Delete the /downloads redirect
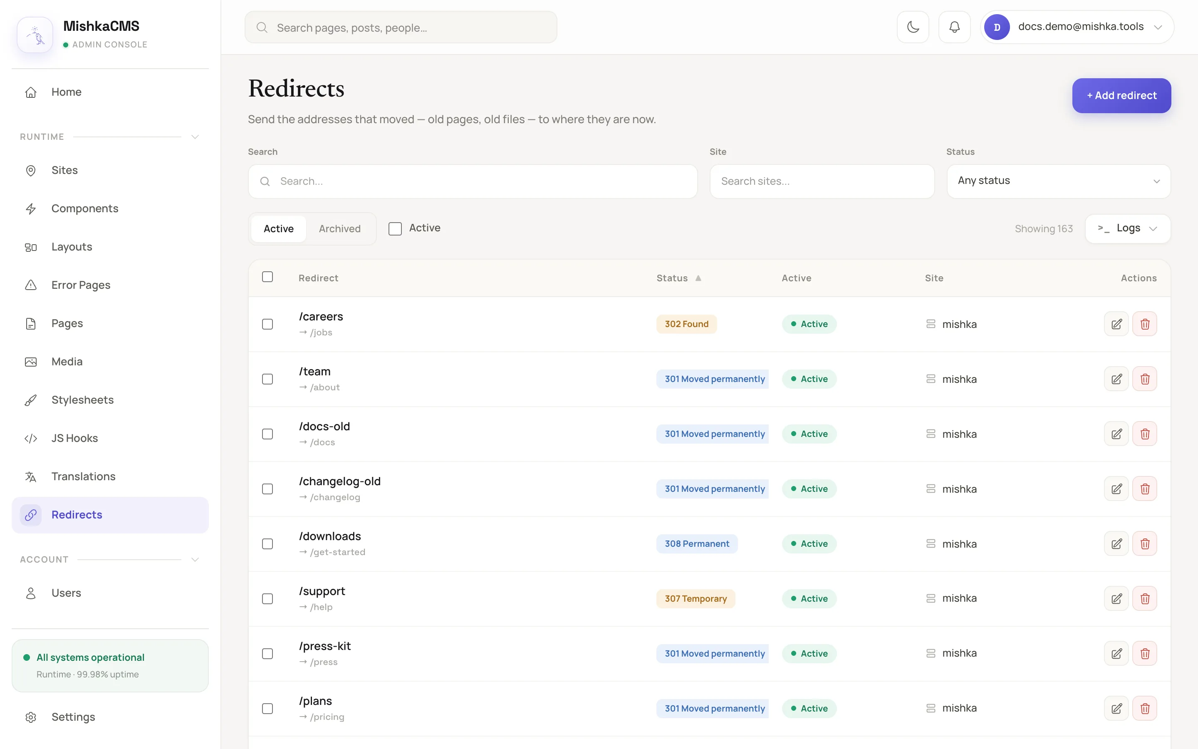Image resolution: width=1198 pixels, height=749 pixels. 1144,544
